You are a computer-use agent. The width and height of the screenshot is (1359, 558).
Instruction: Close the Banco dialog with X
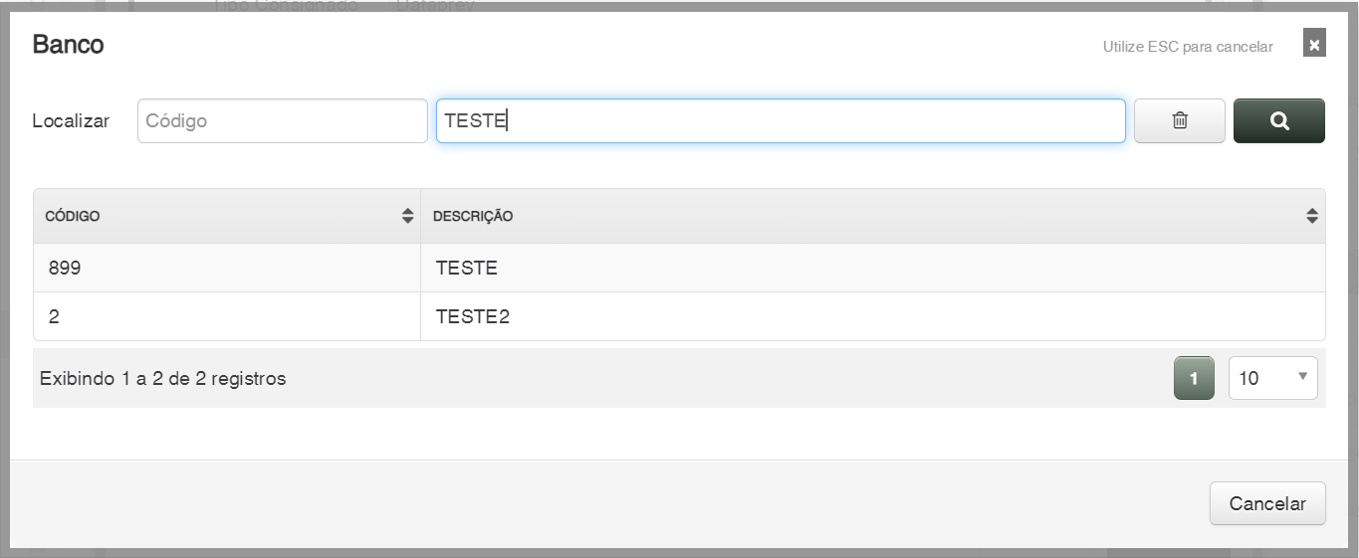point(1314,44)
